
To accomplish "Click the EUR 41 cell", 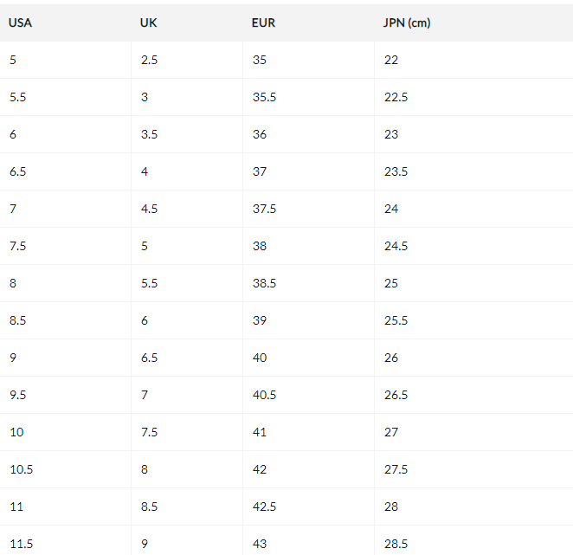I will click(260, 432).
